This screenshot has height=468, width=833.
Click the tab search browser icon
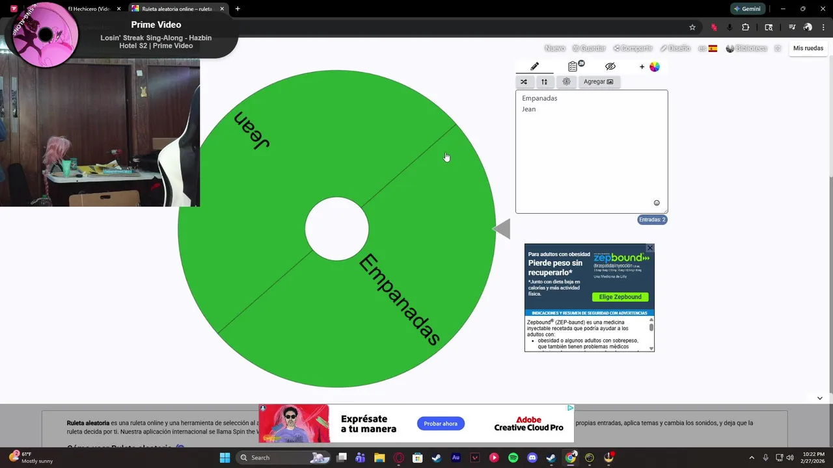click(769, 27)
